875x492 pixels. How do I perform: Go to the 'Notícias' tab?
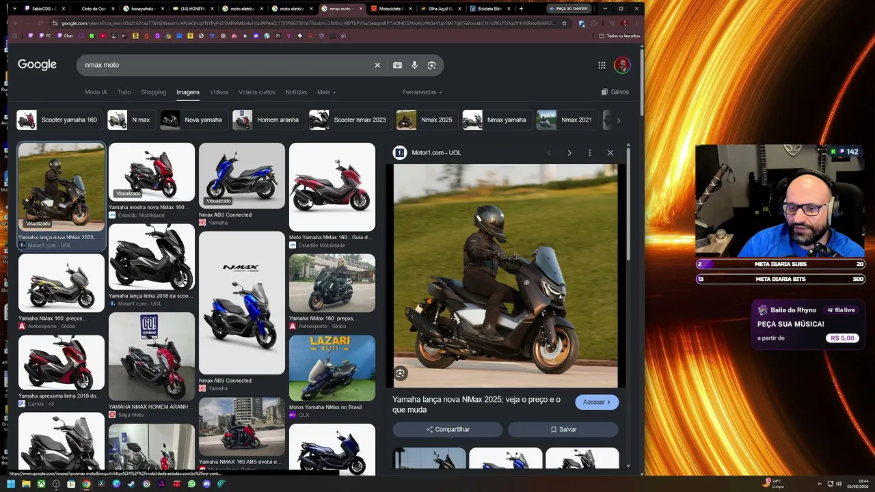(296, 92)
